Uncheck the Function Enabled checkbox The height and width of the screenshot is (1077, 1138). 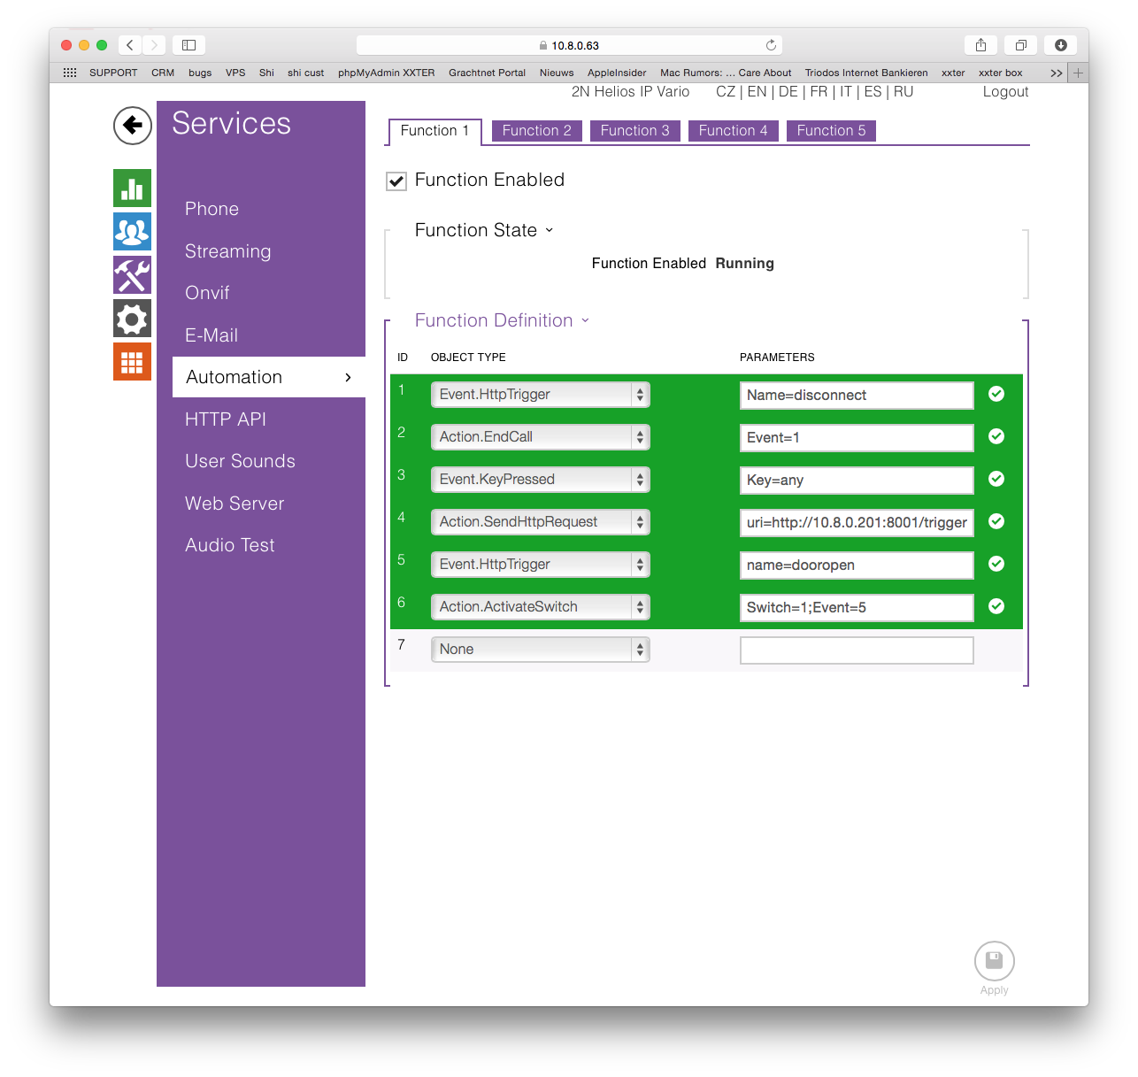click(396, 181)
